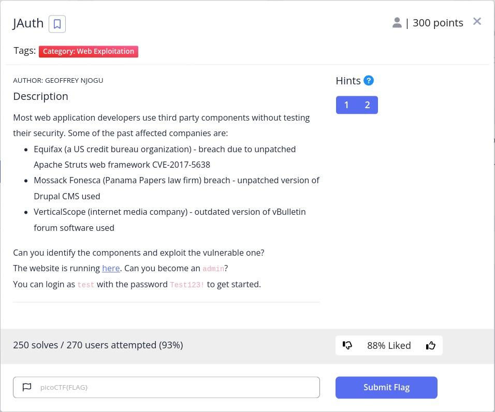Click the 'admin' code text
The width and height of the screenshot is (495, 412).
[213, 269]
